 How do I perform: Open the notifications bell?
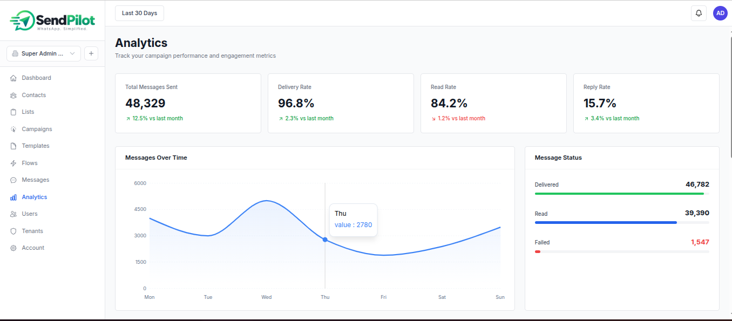(699, 13)
